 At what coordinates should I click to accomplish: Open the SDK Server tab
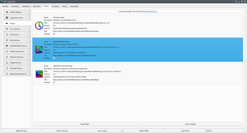[26, 6]
